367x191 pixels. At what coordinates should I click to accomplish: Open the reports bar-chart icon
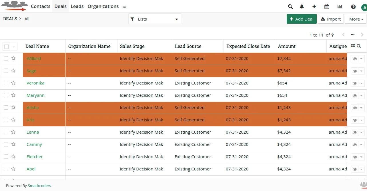[x=340, y=6]
